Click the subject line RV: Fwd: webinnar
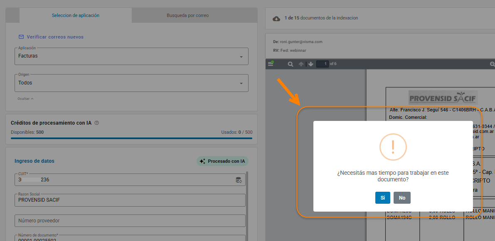495x241 pixels. pos(290,51)
